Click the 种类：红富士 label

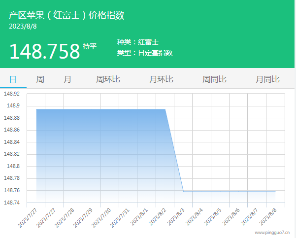[137, 42]
